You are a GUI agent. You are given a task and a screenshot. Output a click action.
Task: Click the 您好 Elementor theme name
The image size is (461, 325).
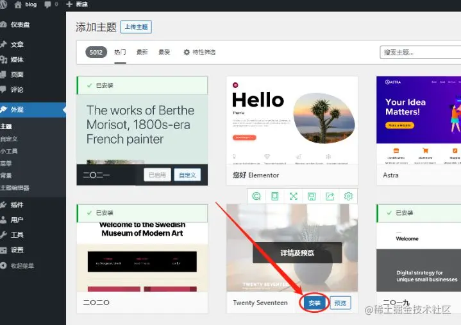[x=256, y=175]
